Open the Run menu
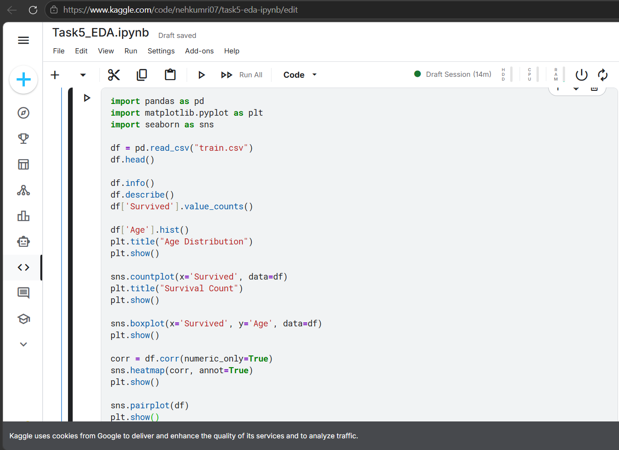 point(131,51)
